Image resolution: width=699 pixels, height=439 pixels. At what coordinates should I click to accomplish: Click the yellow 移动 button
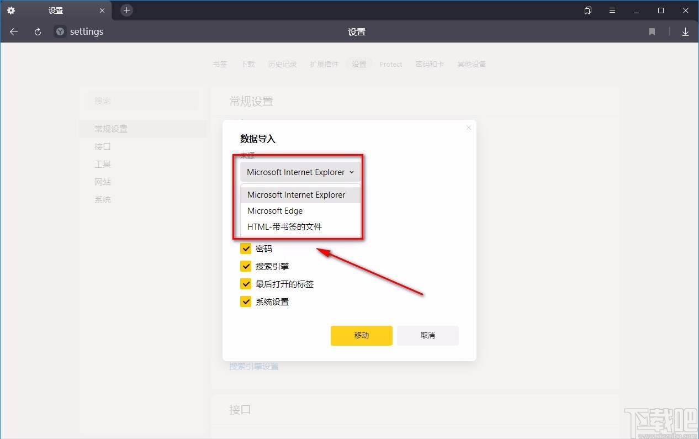[x=361, y=335]
